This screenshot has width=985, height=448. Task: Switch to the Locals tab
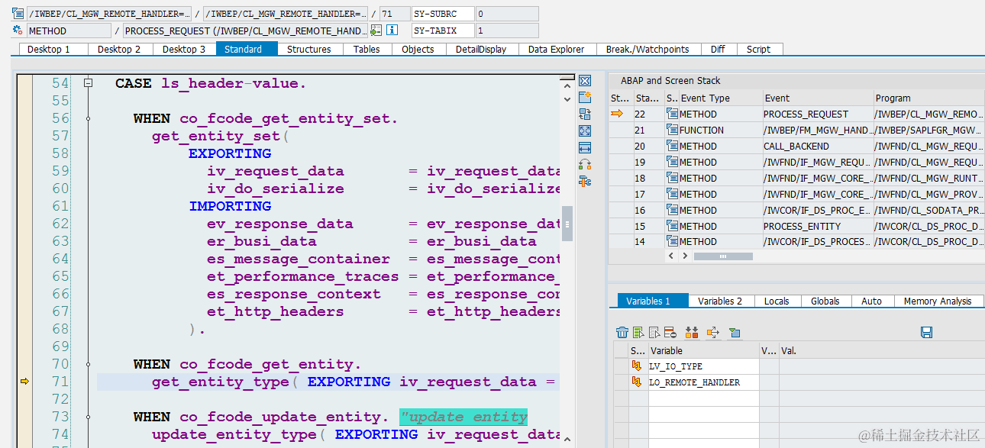click(777, 301)
